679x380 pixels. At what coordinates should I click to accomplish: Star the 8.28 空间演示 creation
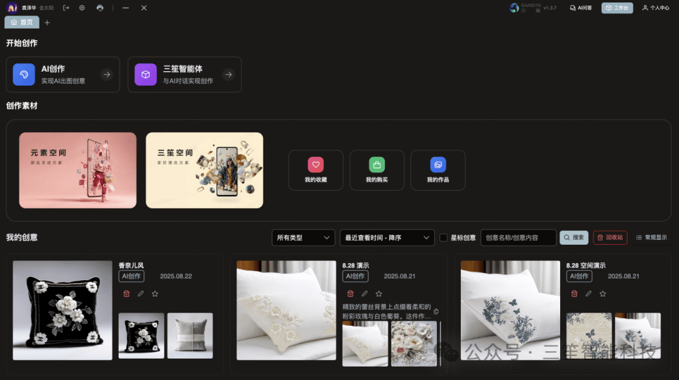[602, 294]
